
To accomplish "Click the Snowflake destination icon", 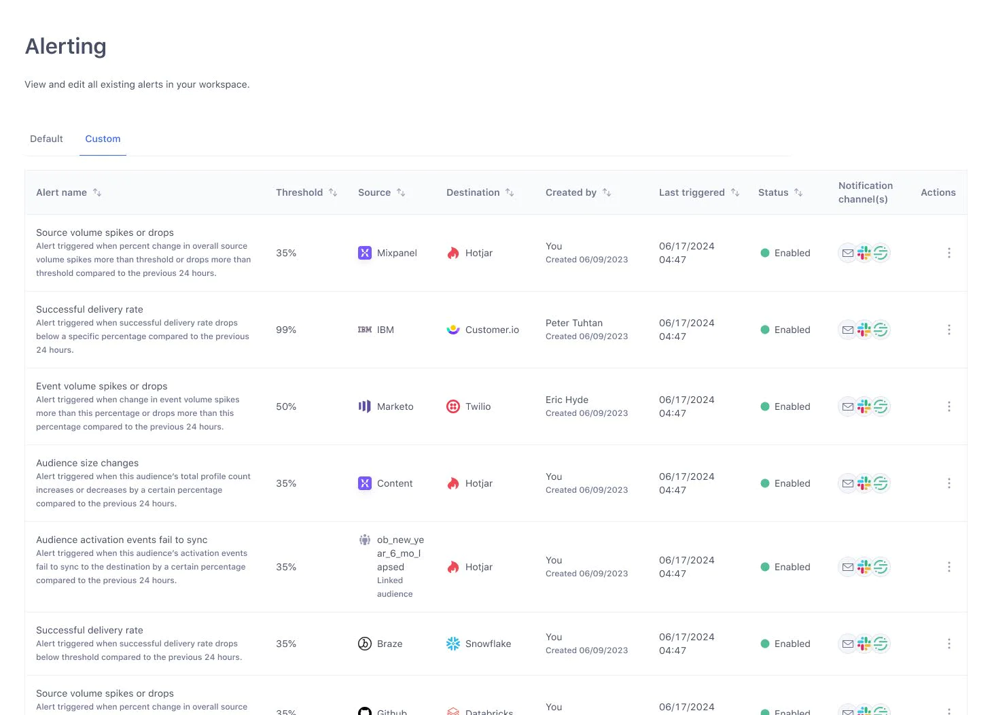I will 453,644.
